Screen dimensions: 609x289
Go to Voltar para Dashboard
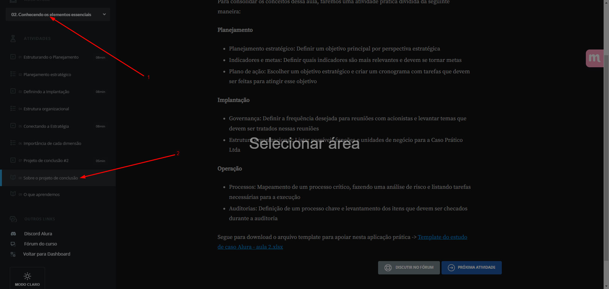point(47,254)
